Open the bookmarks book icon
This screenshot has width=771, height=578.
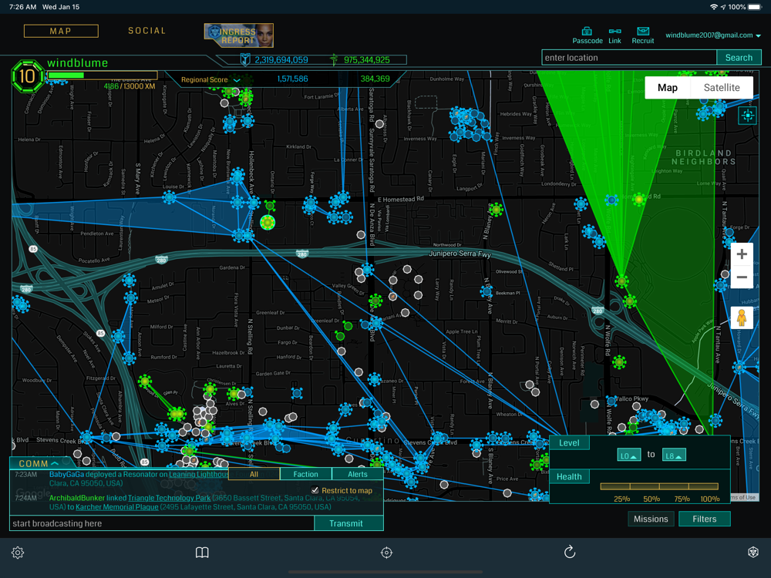pyautogui.click(x=202, y=553)
